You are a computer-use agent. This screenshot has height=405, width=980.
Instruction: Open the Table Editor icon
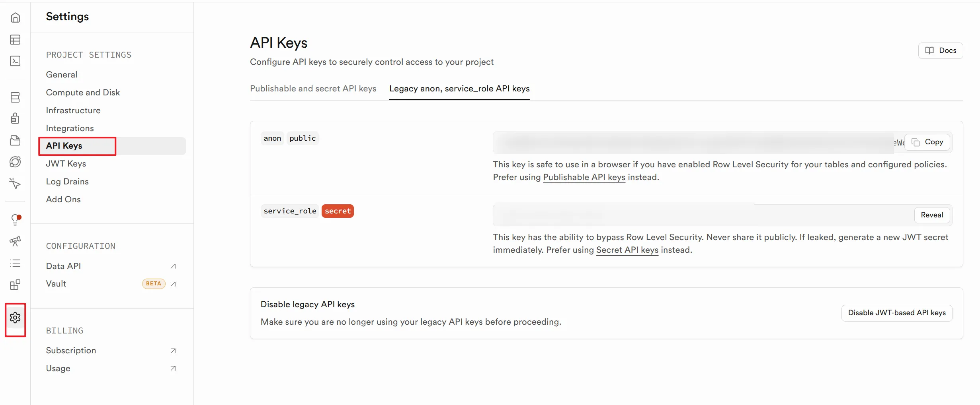[15, 40]
